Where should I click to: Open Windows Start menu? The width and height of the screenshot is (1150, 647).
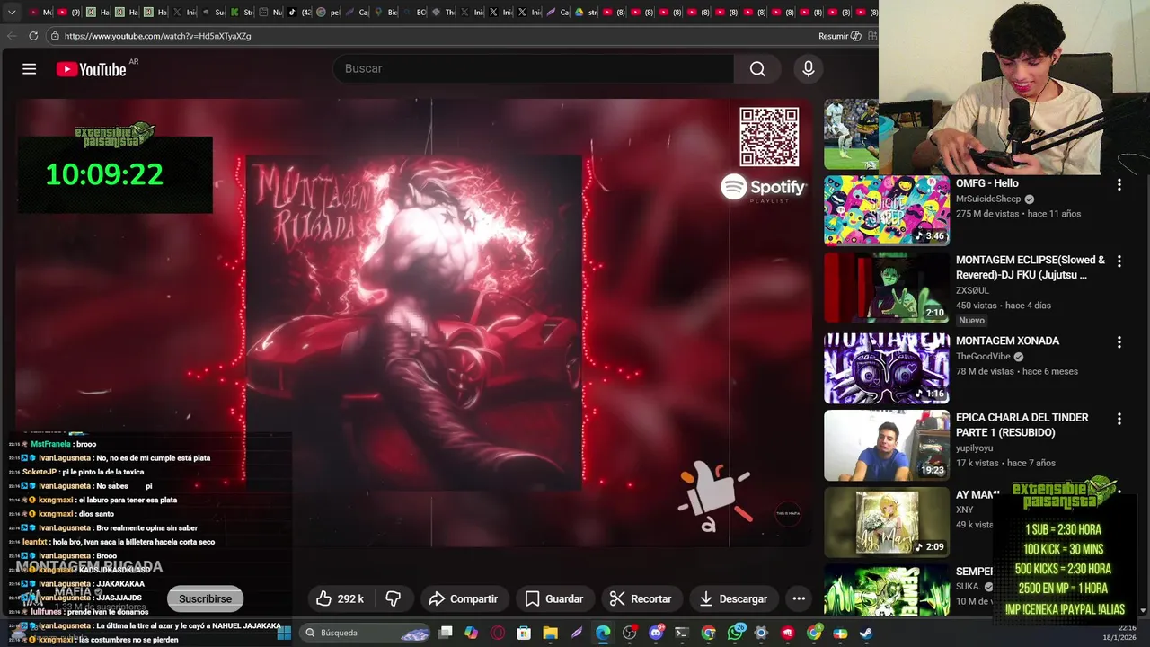[x=283, y=633]
